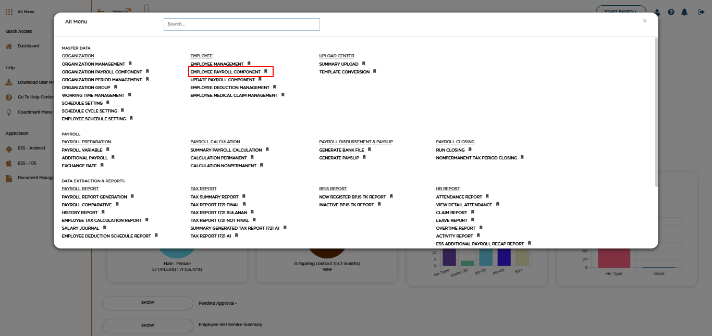Image resolution: width=712 pixels, height=336 pixels.
Task: Bookmark the Tax Summary Report entry
Action: pyautogui.click(x=243, y=196)
